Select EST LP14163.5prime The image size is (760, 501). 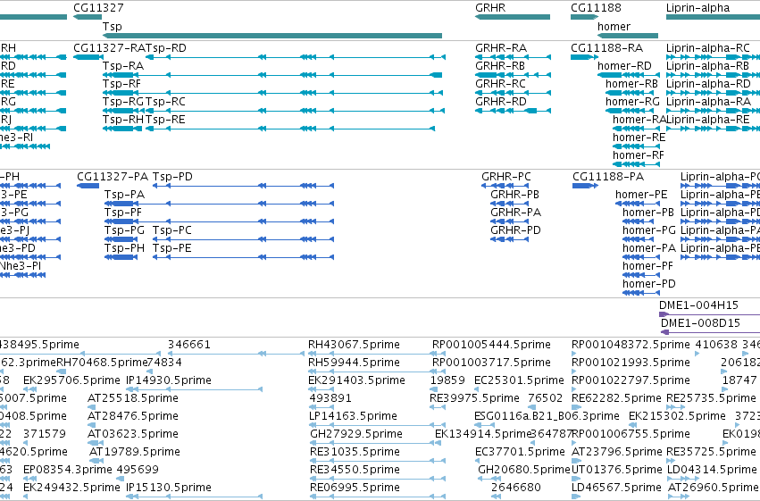[x=354, y=416]
